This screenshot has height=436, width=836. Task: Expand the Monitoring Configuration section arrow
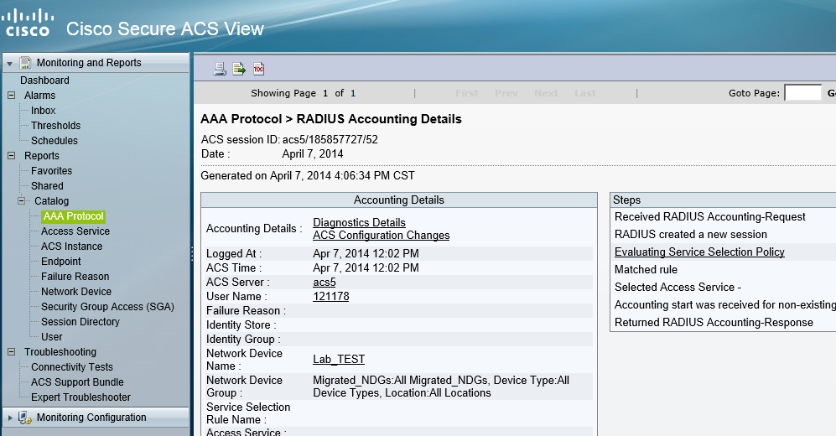[x=9, y=418]
